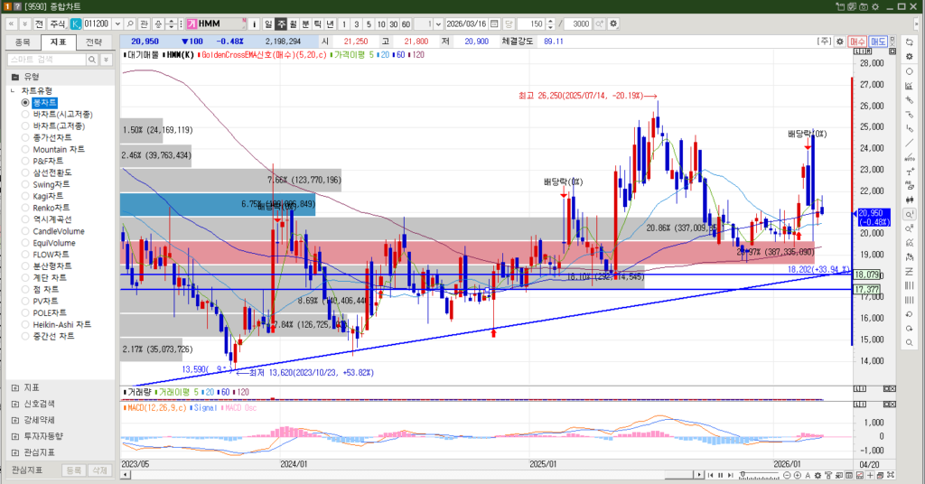Click the red 매수 buy button

coord(857,42)
